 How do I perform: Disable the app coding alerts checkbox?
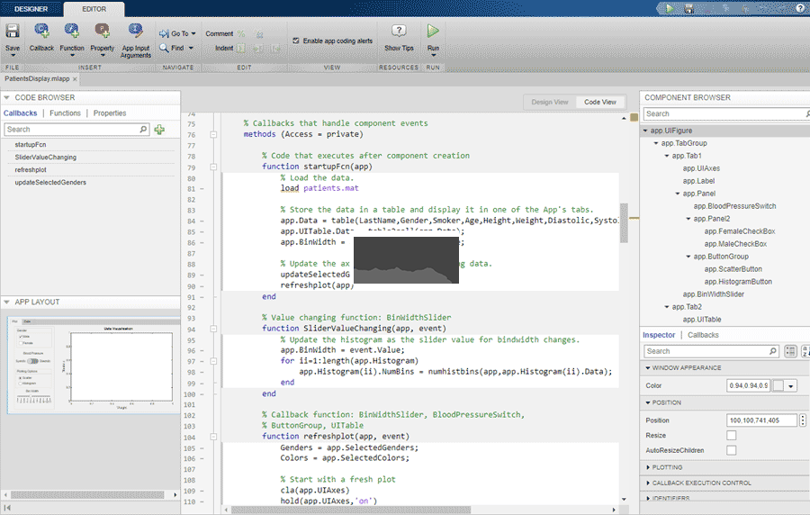pyautogui.click(x=296, y=41)
